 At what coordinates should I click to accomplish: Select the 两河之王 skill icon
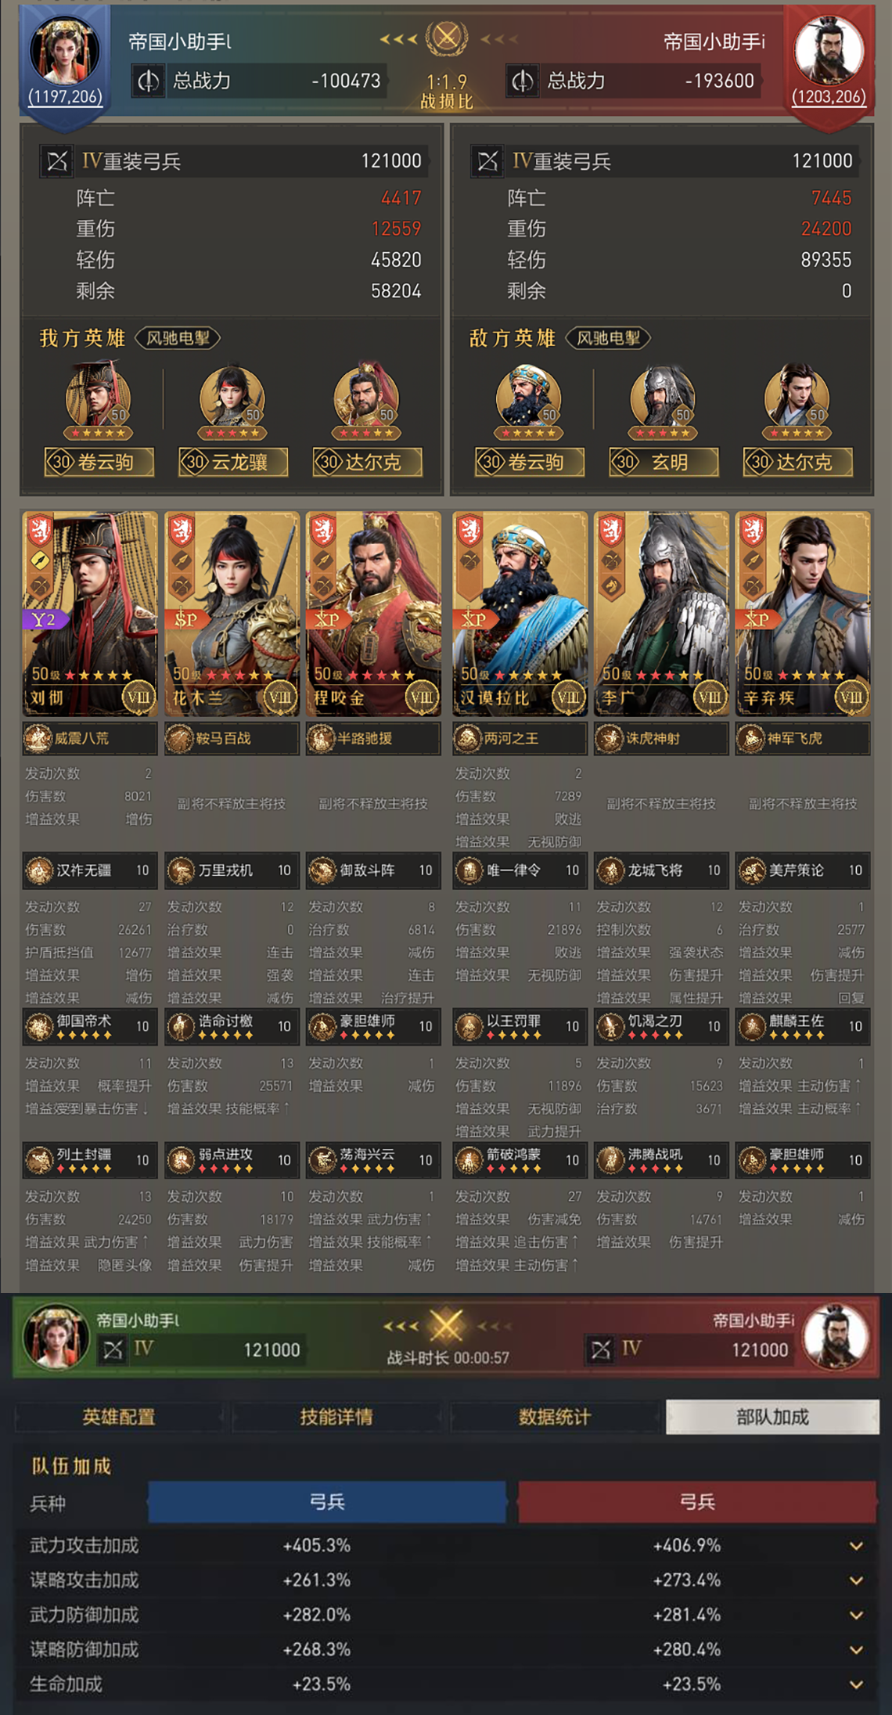pyautogui.click(x=468, y=738)
